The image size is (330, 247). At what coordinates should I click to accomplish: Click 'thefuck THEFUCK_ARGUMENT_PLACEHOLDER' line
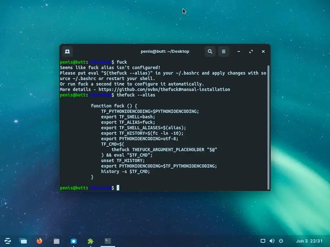[164, 150]
